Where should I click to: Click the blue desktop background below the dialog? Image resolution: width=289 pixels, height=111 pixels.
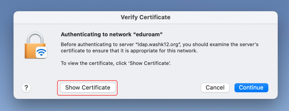(144, 105)
